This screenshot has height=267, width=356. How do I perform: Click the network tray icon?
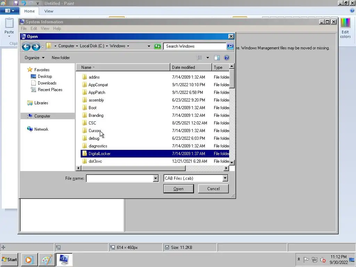[x=314, y=259]
